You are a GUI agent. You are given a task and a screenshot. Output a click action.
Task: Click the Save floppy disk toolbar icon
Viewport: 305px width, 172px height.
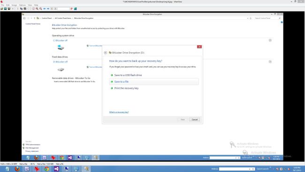coord(9,9)
